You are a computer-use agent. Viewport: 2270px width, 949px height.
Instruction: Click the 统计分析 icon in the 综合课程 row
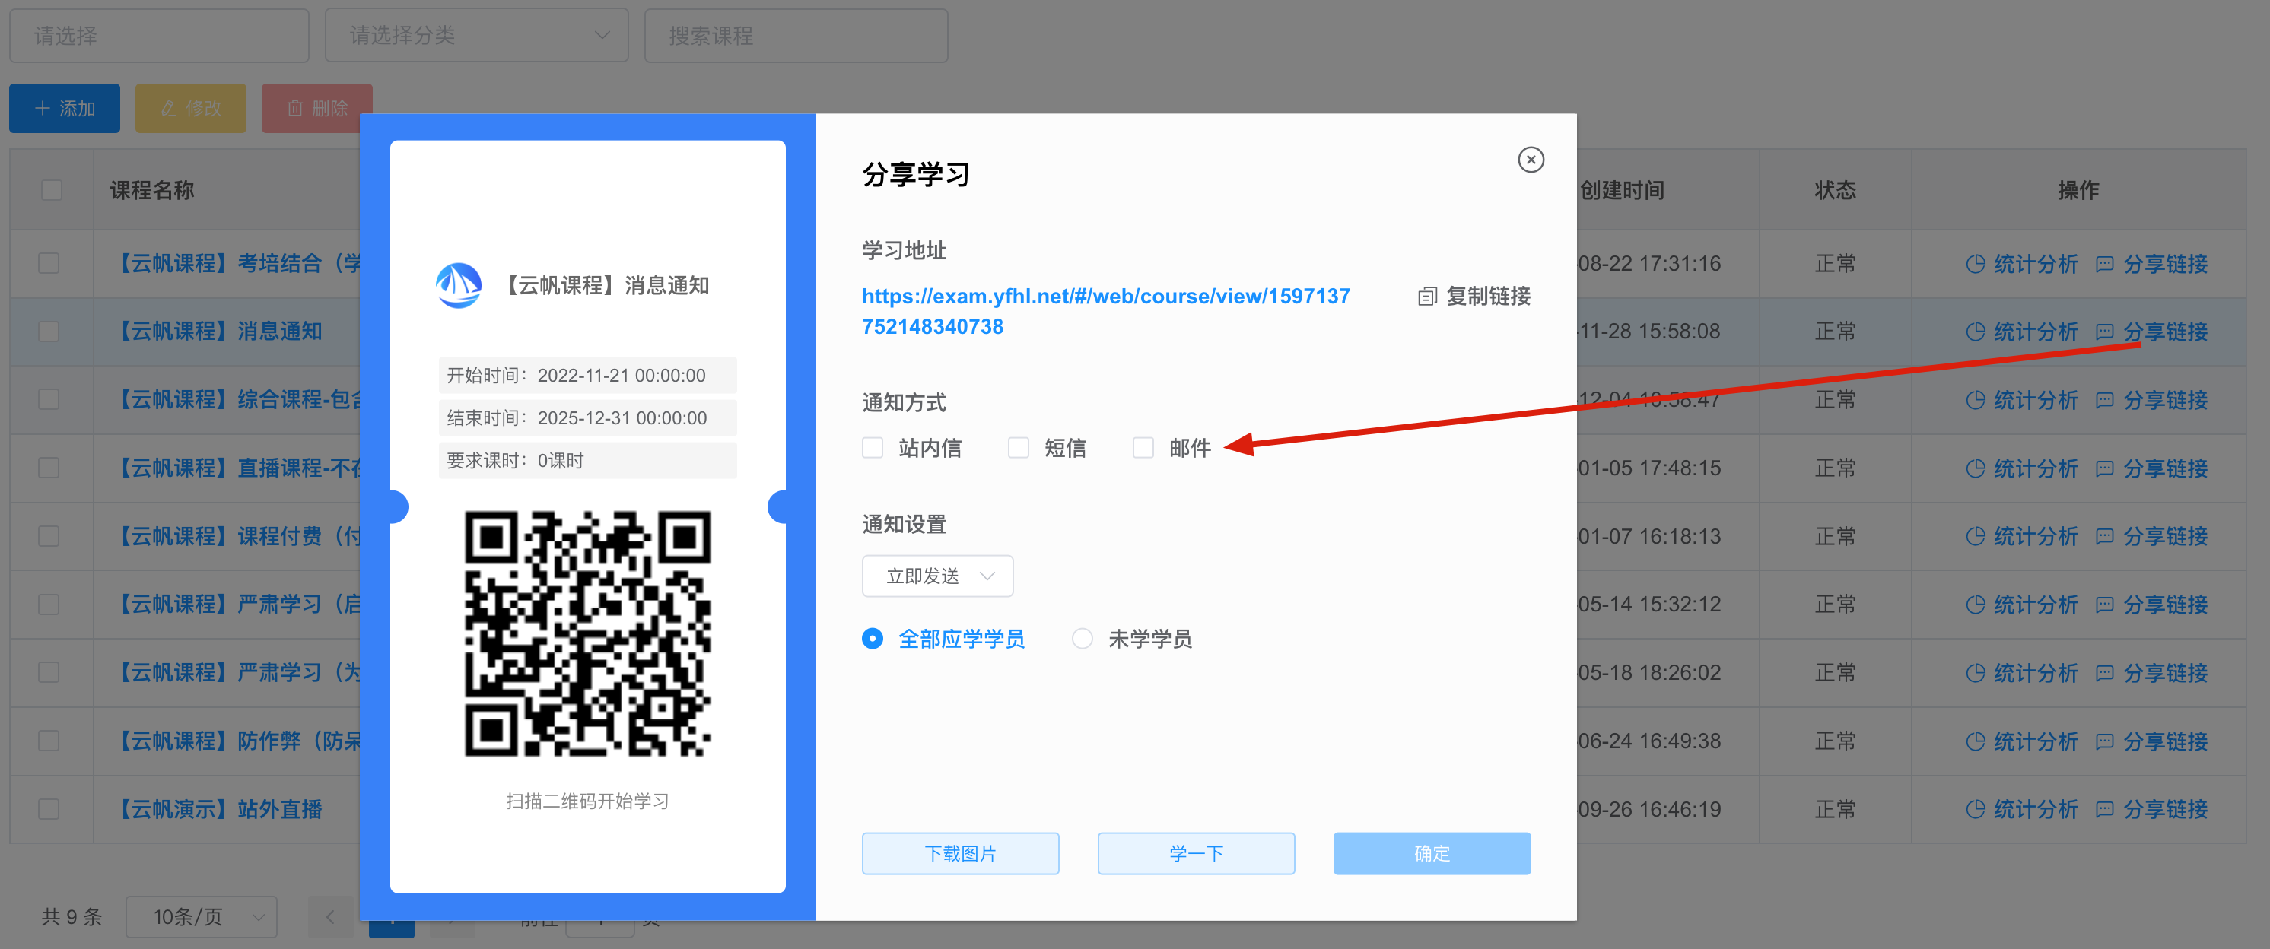coord(1976,400)
